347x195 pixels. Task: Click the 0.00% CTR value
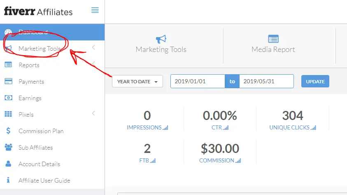pos(220,115)
